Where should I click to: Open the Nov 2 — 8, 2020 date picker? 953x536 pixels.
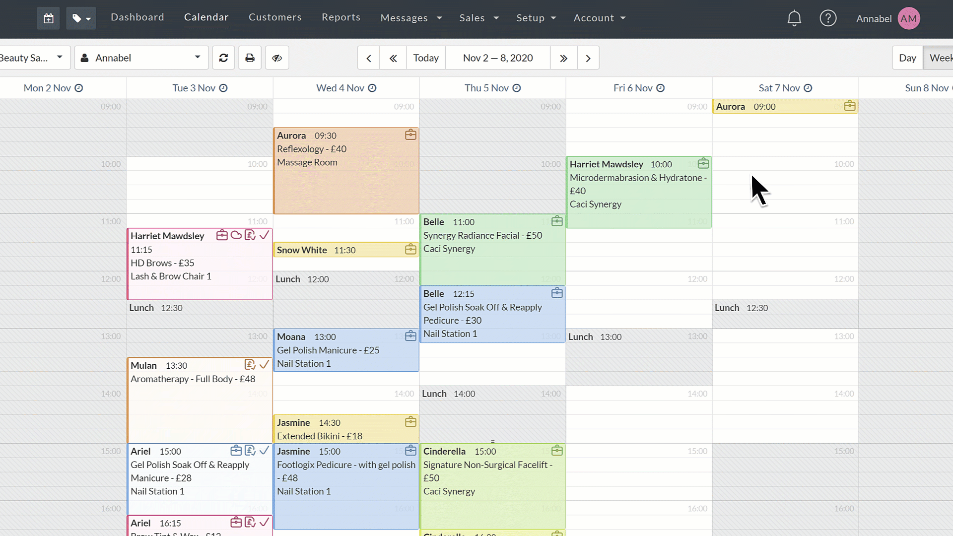[498, 58]
